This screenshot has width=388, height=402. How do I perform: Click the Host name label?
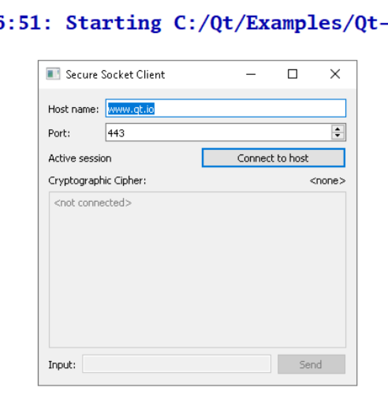[73, 109]
